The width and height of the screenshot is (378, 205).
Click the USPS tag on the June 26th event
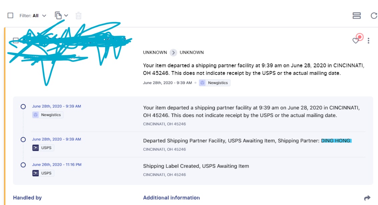coord(43,173)
